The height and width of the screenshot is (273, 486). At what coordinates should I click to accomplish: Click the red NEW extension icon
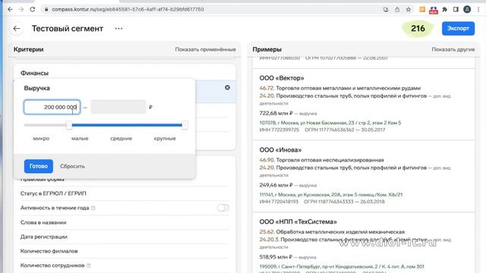tap(434, 10)
